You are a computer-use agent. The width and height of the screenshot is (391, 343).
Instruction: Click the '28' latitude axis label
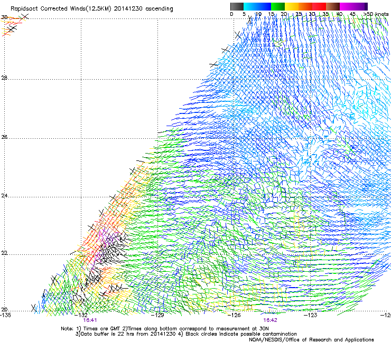[4, 78]
